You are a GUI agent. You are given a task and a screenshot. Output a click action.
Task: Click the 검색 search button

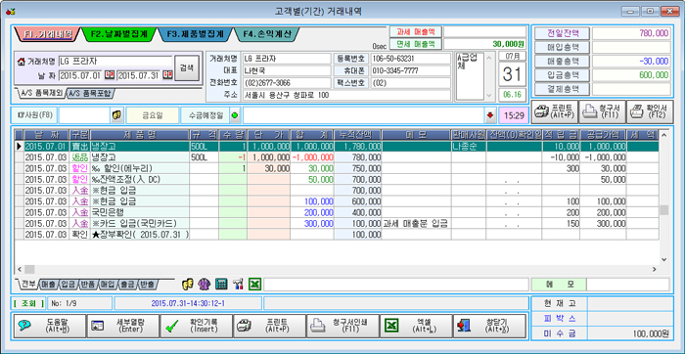[187, 67]
